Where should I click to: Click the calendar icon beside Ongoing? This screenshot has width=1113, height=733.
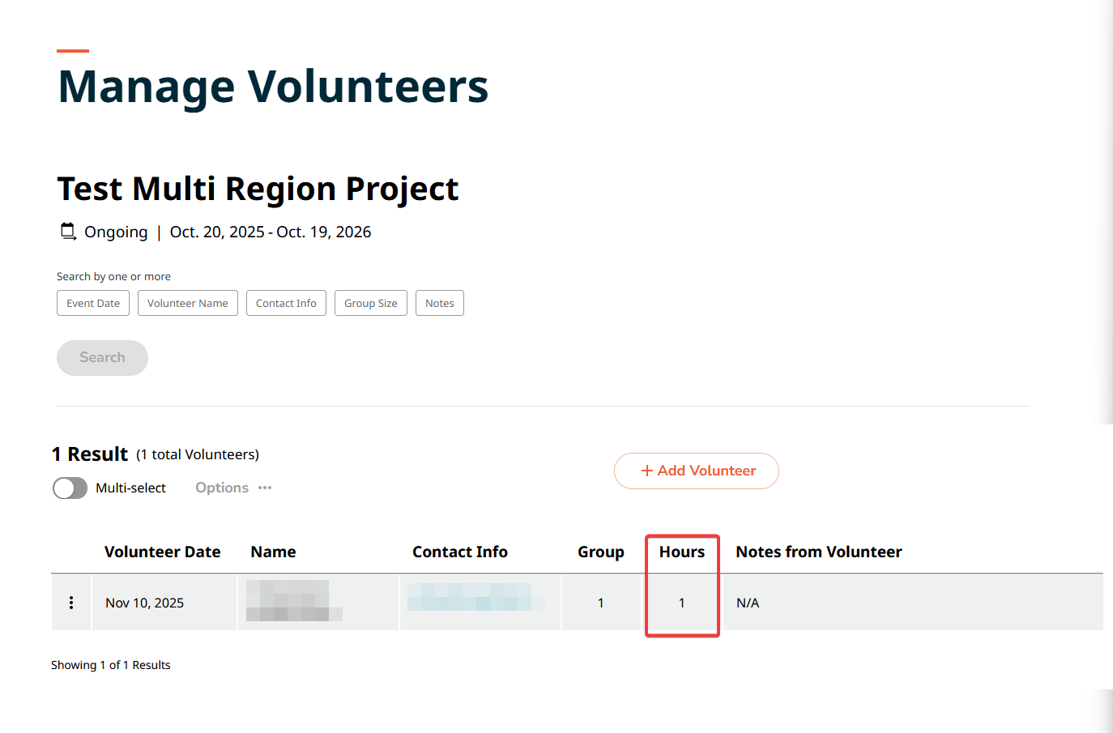(69, 232)
